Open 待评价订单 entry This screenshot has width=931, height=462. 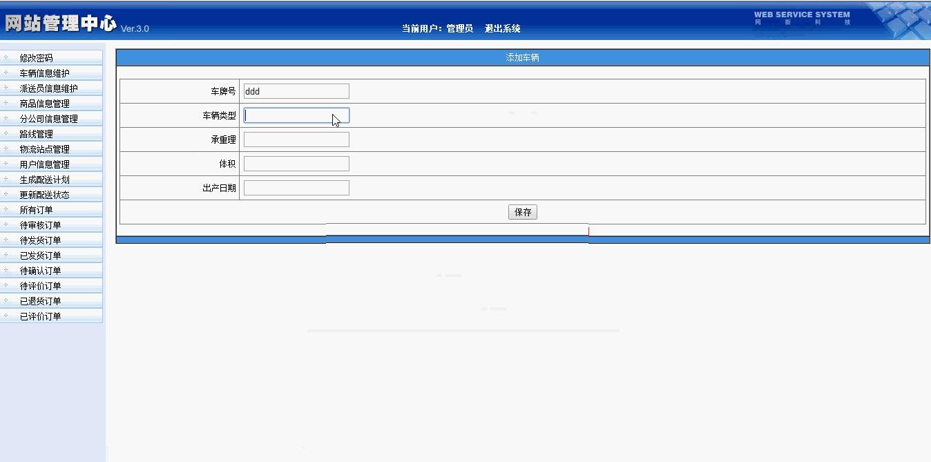[40, 286]
